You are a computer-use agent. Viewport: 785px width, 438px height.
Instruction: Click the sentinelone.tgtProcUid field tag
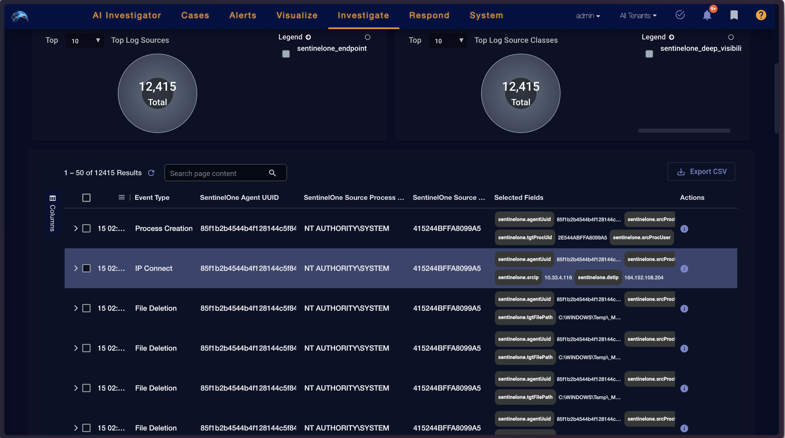(525, 237)
